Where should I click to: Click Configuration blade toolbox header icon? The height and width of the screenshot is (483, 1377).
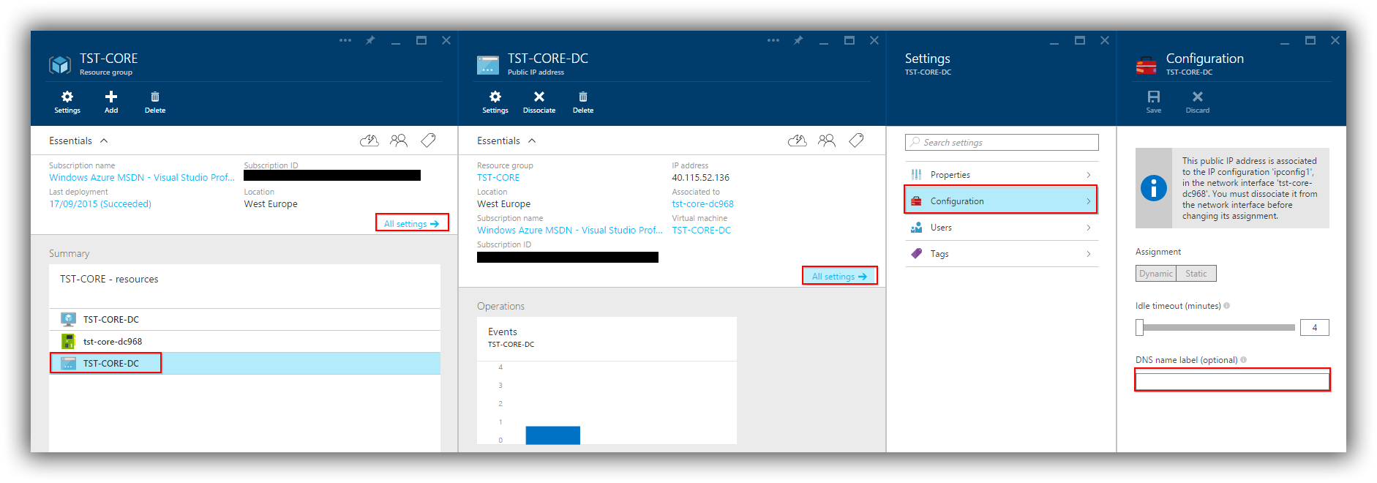coord(1147,65)
